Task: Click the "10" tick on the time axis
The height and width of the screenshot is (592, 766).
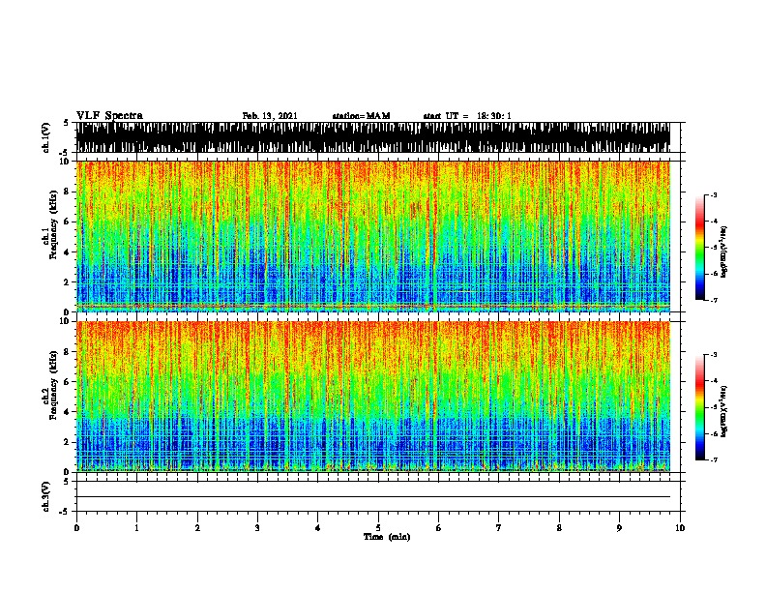Action: [x=680, y=528]
